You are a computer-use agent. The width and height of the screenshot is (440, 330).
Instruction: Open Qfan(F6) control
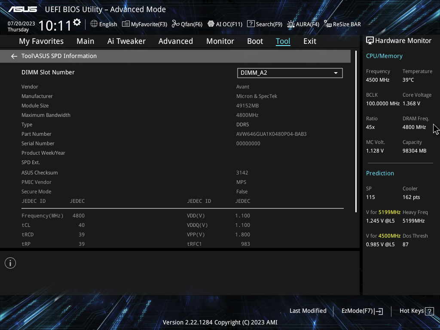tap(187, 24)
